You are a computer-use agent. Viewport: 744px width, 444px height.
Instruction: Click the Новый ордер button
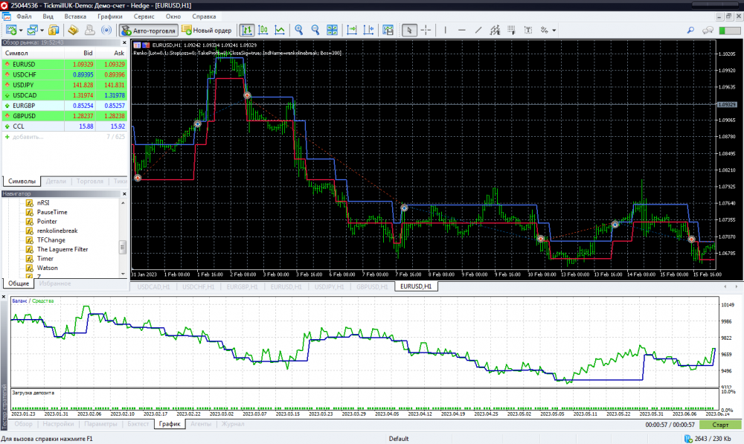coord(207,30)
